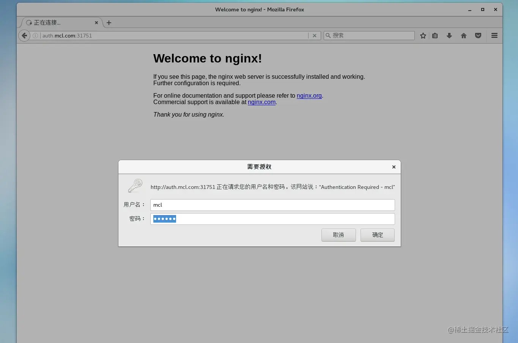Click the 需要授权 dialog title
The image size is (518, 343).
[259, 167]
